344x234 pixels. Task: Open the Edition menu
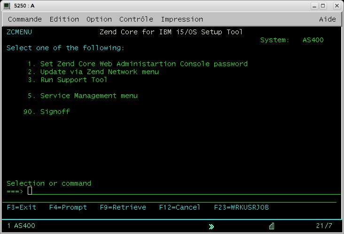click(64, 19)
